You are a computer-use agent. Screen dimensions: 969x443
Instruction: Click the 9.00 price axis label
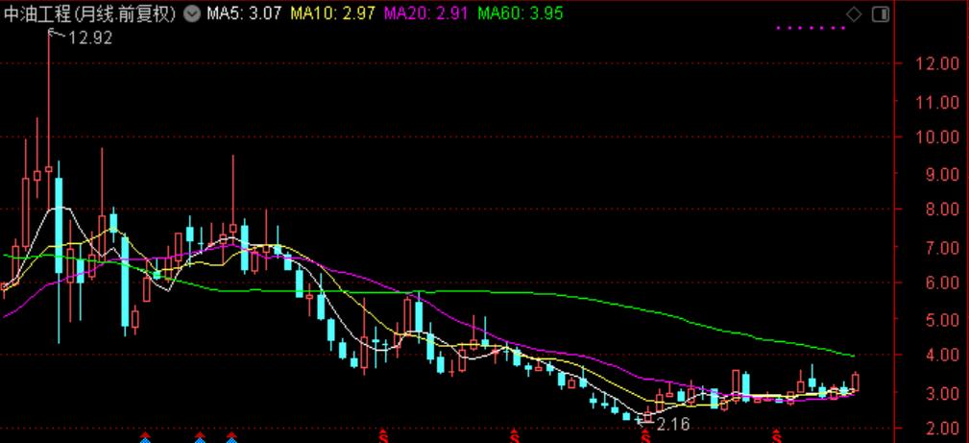[942, 175]
